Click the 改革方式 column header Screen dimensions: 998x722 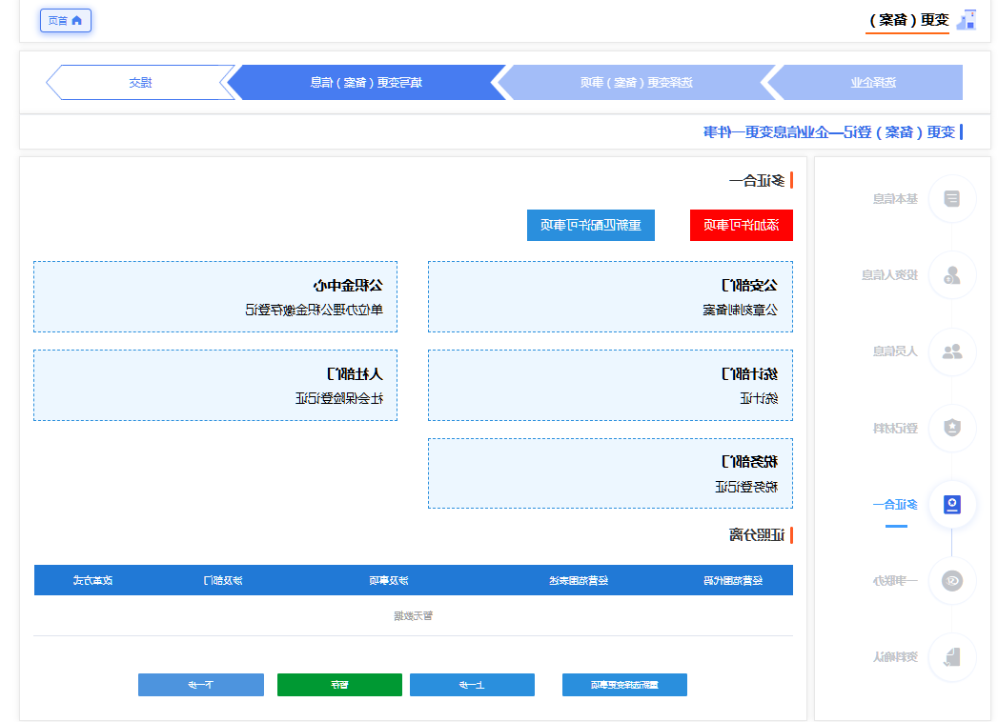tap(92, 580)
